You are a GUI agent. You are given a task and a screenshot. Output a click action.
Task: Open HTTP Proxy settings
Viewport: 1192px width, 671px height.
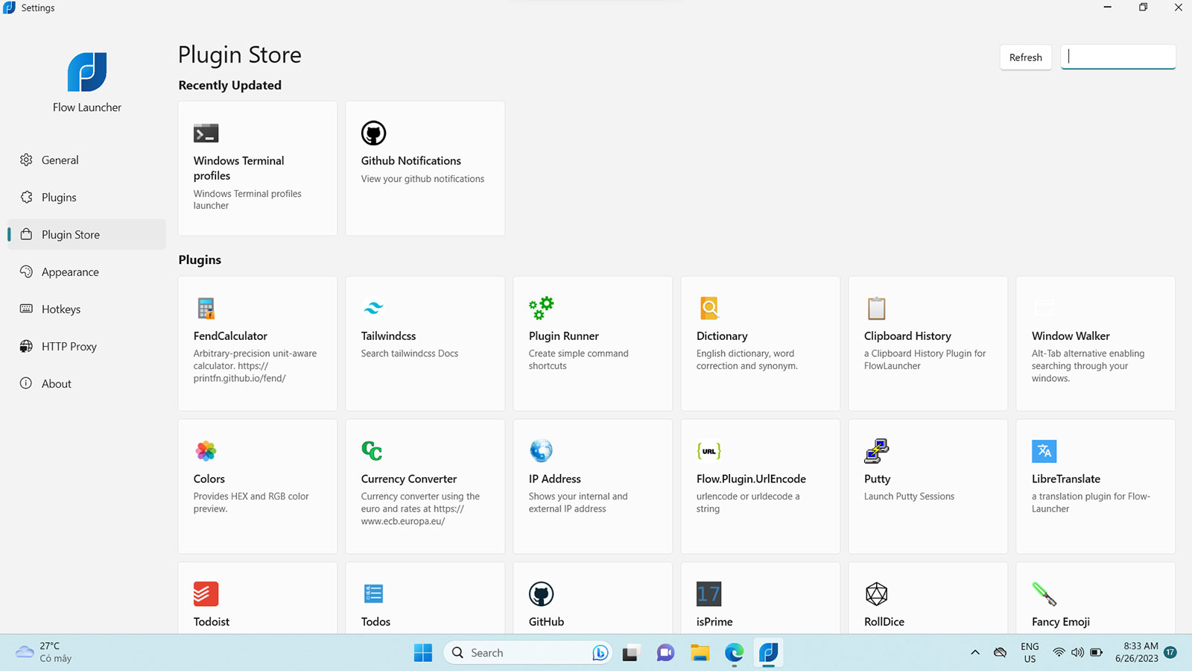tap(86, 347)
